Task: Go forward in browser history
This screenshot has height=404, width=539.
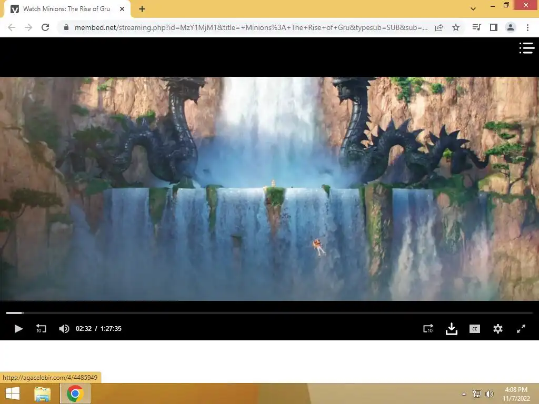Action: point(28,27)
